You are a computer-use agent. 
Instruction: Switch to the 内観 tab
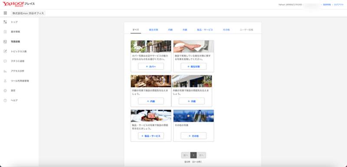pos(170,29)
